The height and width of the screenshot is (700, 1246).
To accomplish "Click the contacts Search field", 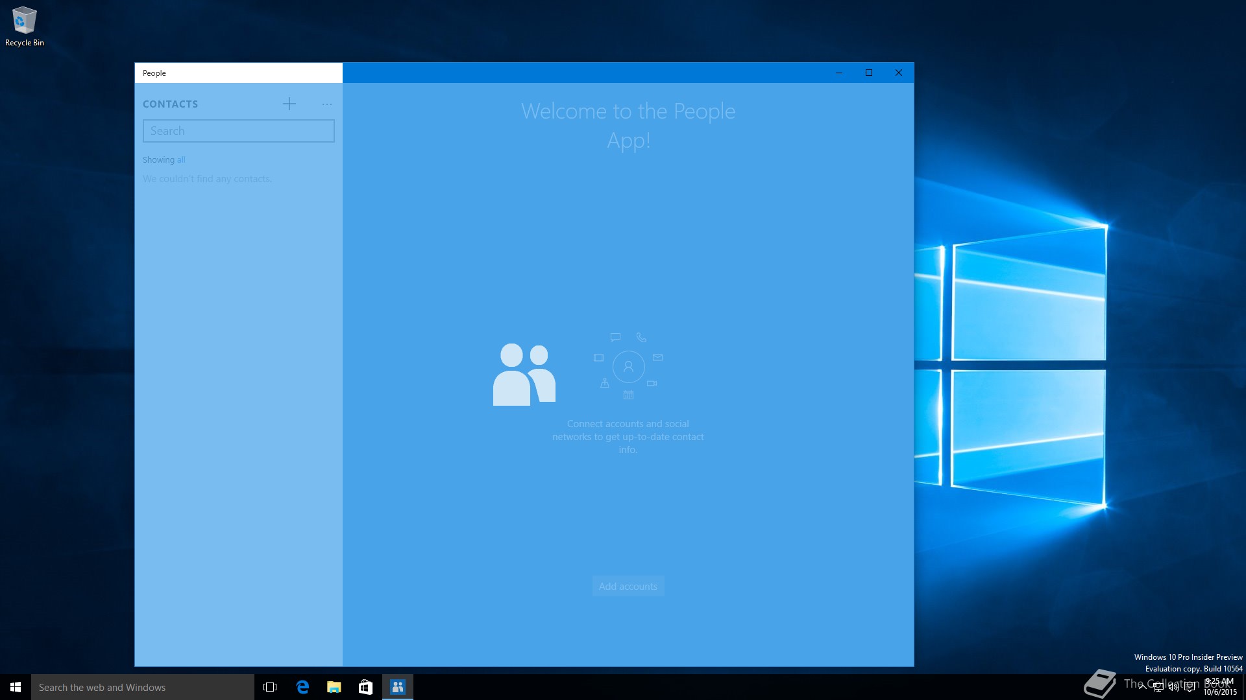I will click(238, 131).
